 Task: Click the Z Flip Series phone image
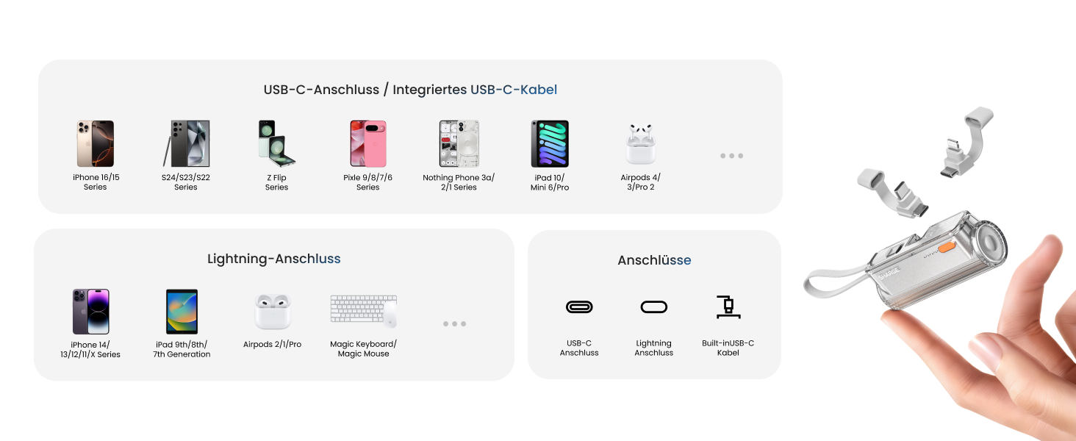(276, 144)
